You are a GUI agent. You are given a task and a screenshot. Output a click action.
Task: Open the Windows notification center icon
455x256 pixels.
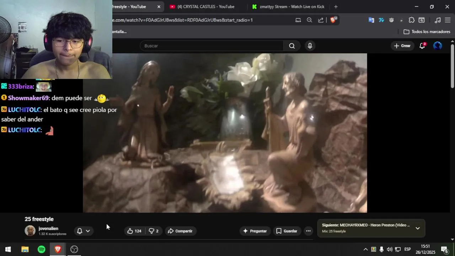444,249
